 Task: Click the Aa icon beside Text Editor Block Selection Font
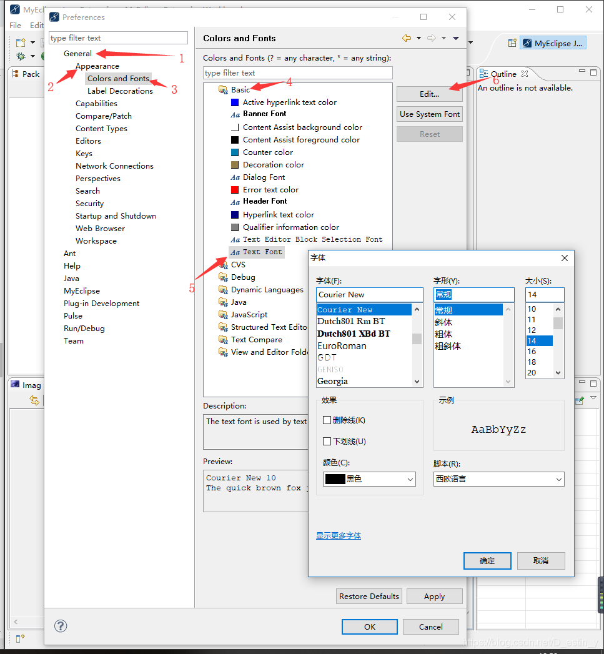[x=235, y=240]
